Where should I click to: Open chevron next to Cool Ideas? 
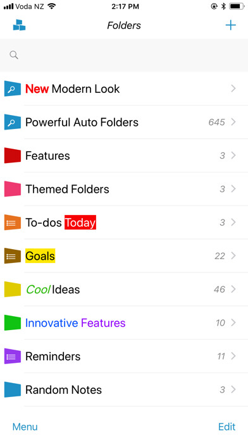(x=233, y=289)
